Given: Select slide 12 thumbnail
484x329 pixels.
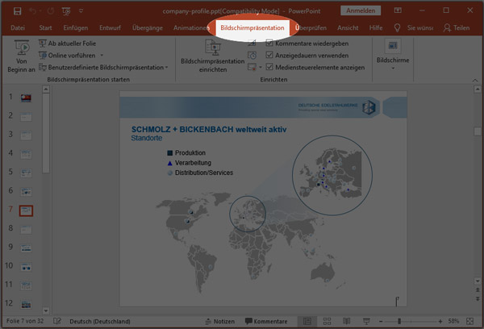Looking at the screenshot, I should pyautogui.click(x=26, y=304).
